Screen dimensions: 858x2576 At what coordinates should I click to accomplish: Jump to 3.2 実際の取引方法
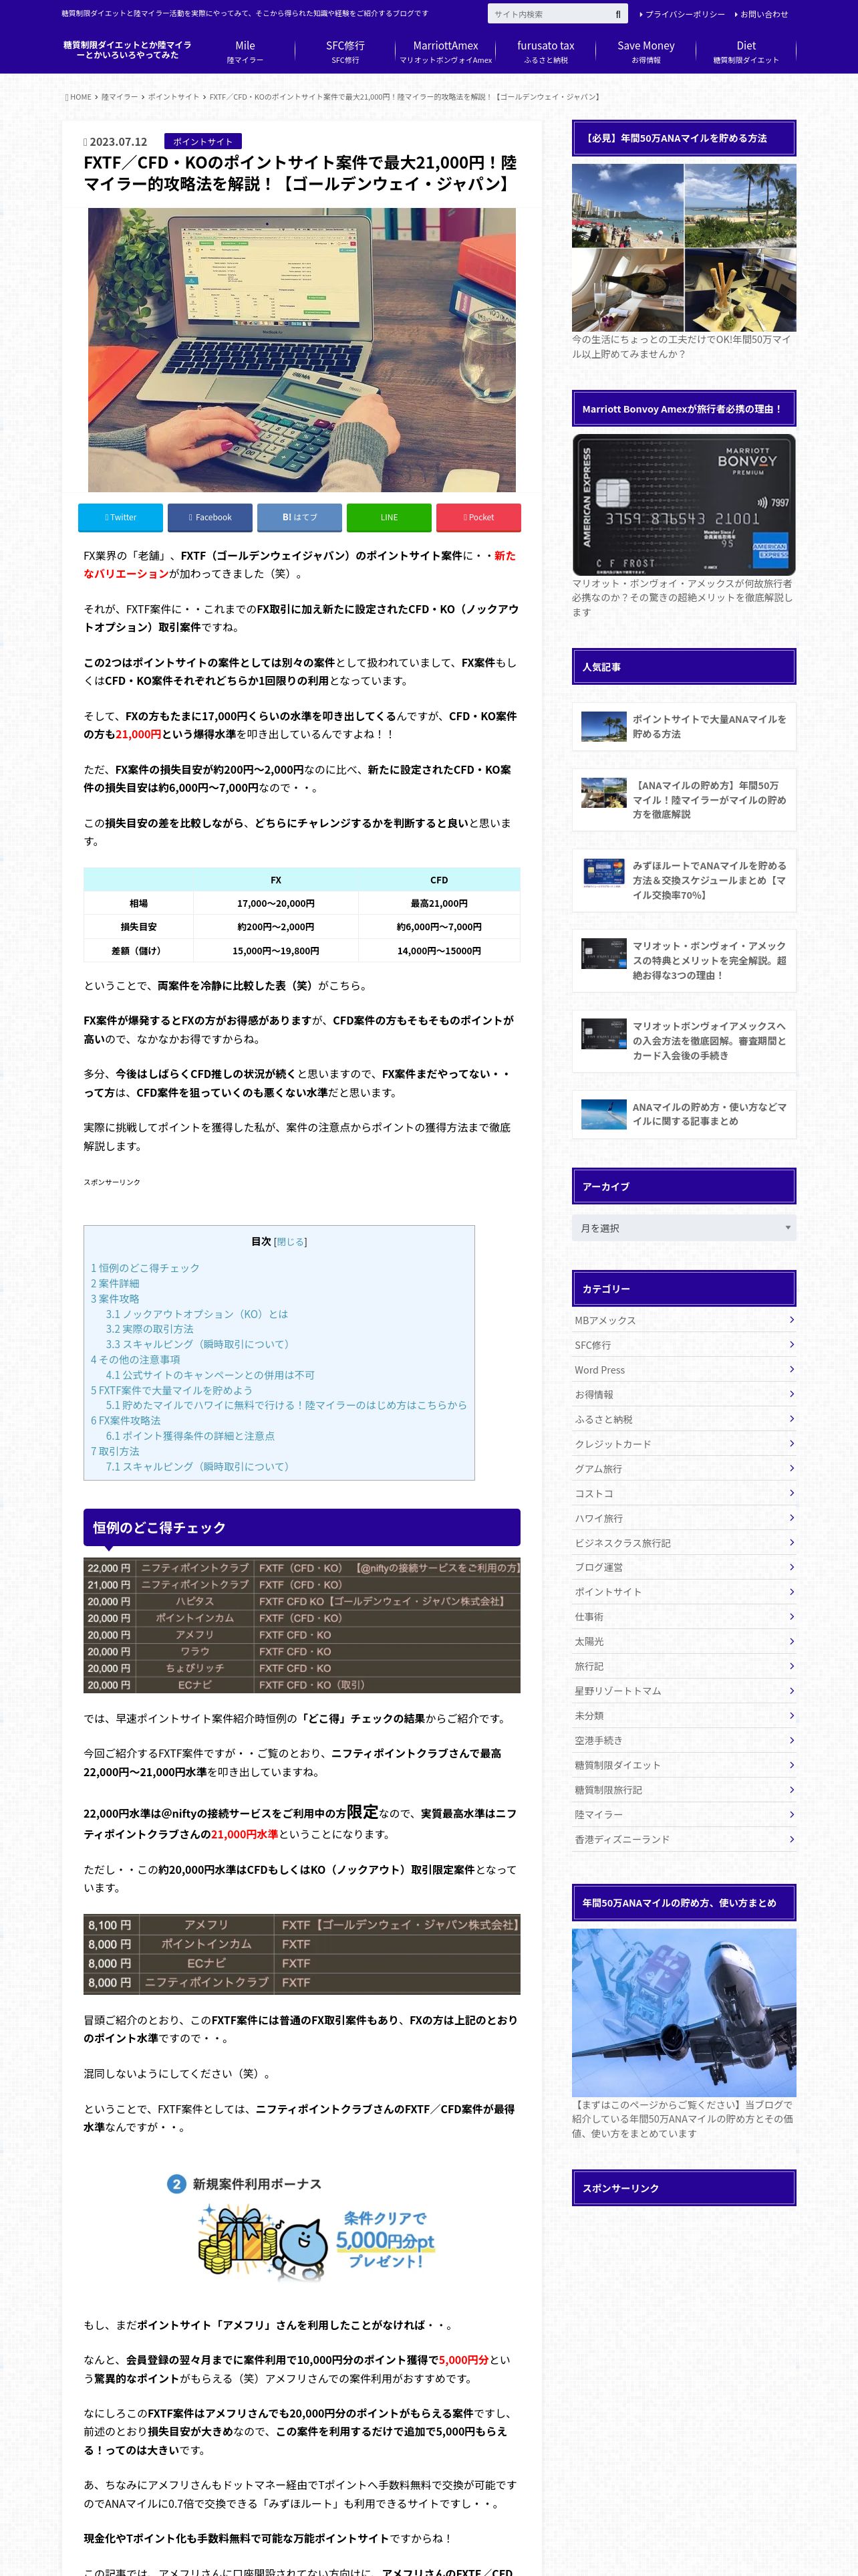pyautogui.click(x=150, y=1329)
